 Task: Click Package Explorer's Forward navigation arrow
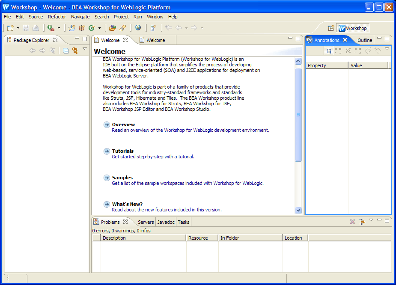(42, 50)
